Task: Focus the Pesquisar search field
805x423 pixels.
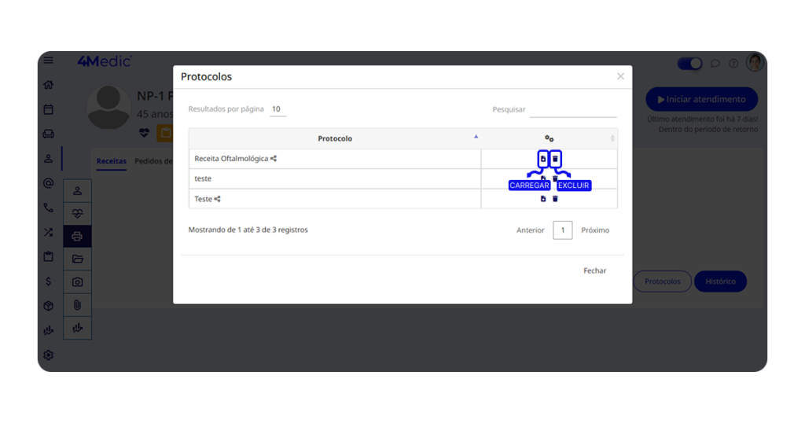Action: [x=572, y=109]
